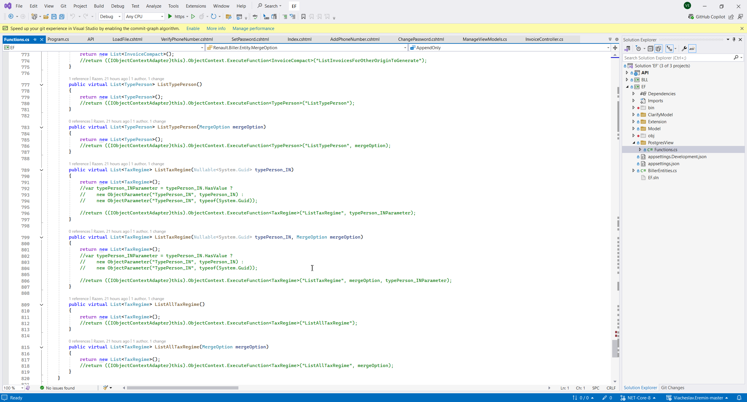This screenshot has width=747, height=402.
Task: Click the Open File folder icon
Action: pyautogui.click(x=46, y=17)
